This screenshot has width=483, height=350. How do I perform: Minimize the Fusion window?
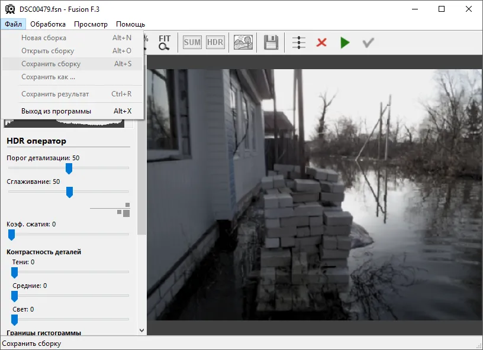click(415, 9)
